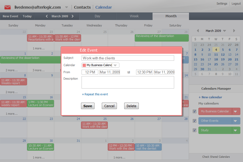
Task: Save the edited event
Action: coord(87,106)
